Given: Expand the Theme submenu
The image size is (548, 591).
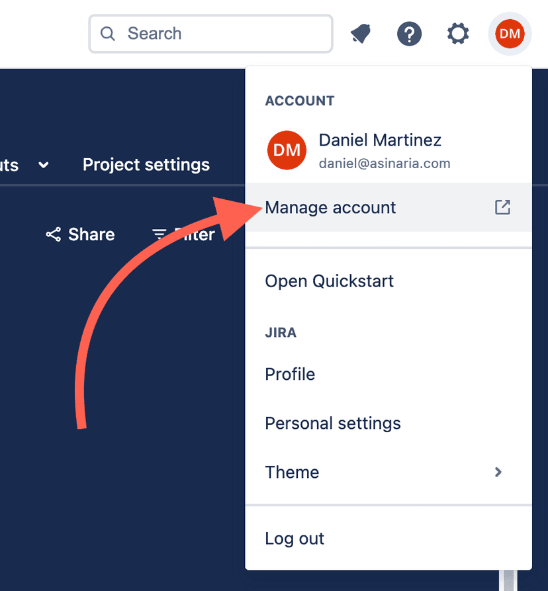Looking at the screenshot, I should [498, 473].
